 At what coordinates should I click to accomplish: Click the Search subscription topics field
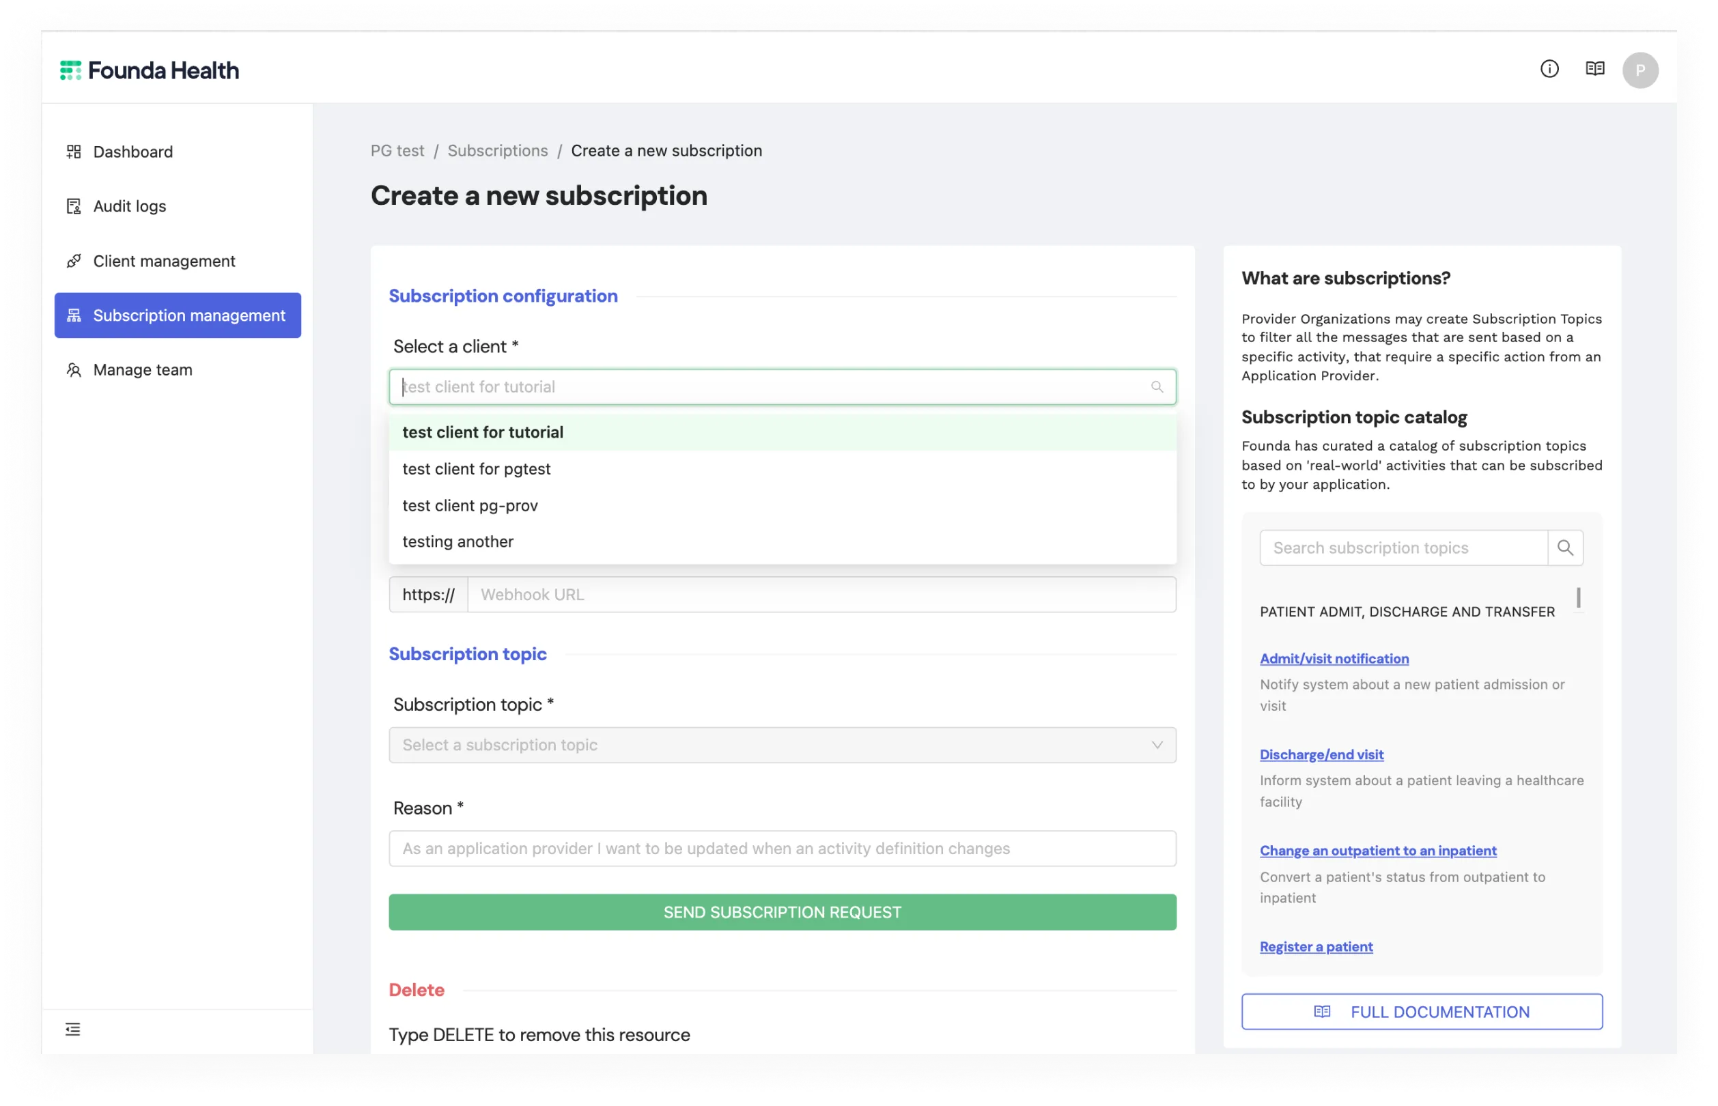coord(1403,548)
